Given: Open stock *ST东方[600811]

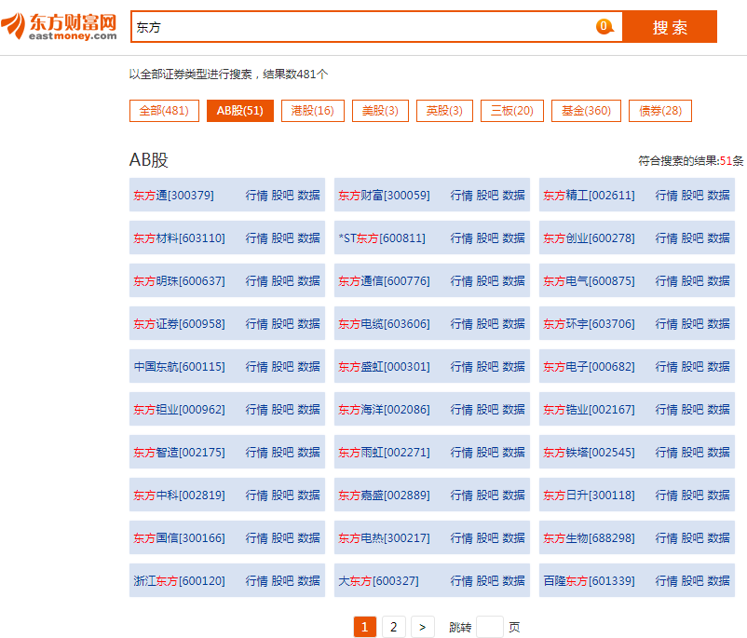Looking at the screenshot, I should point(382,238).
